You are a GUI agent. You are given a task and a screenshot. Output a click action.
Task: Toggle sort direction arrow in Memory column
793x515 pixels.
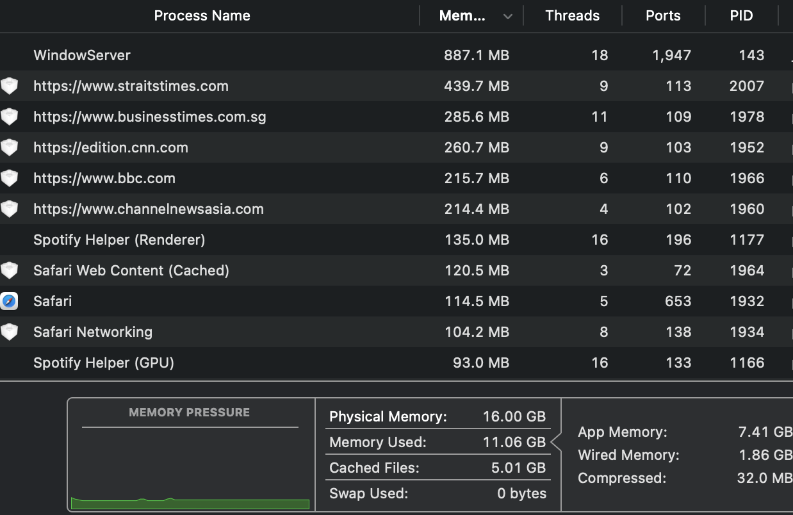point(508,17)
